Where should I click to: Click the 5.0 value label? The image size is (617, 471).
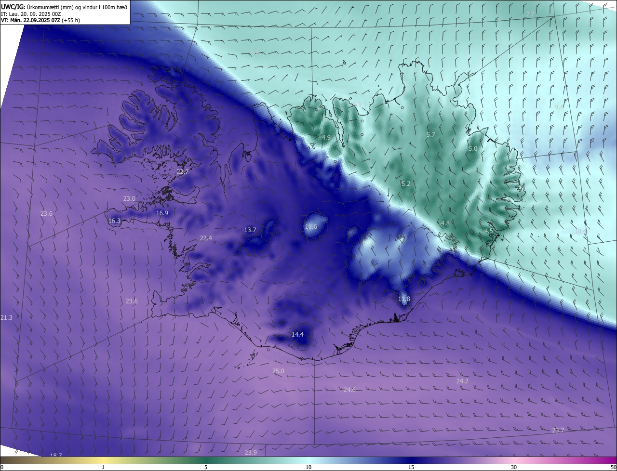click(473, 149)
